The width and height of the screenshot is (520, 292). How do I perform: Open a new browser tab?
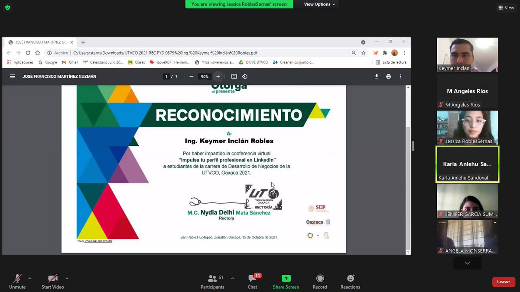[83, 42]
